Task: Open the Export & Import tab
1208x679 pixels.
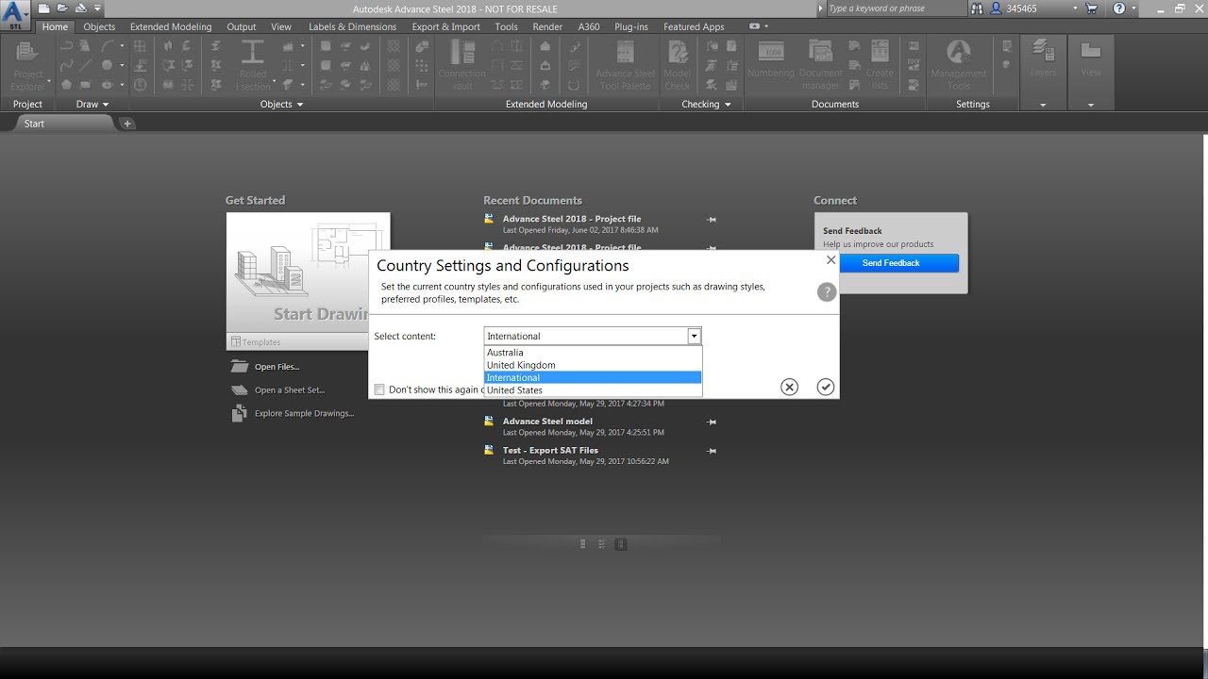Action: pos(446,26)
